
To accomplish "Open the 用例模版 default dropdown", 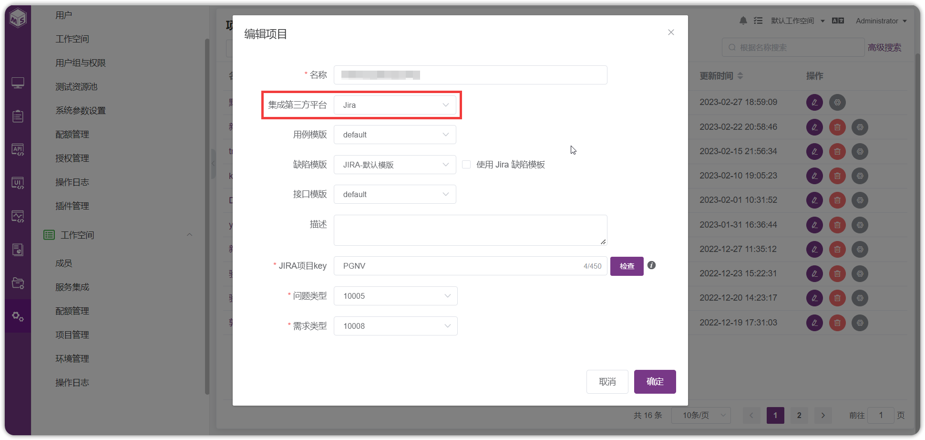I will 395,135.
